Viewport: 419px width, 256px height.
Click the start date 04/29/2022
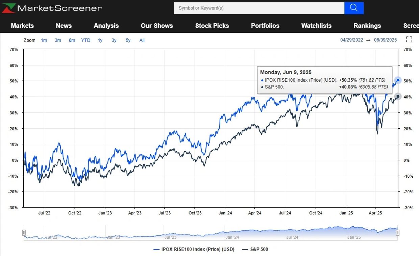[x=351, y=40]
